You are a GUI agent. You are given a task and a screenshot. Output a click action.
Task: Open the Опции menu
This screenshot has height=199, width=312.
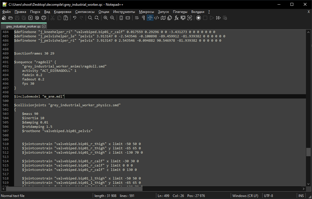104,12
